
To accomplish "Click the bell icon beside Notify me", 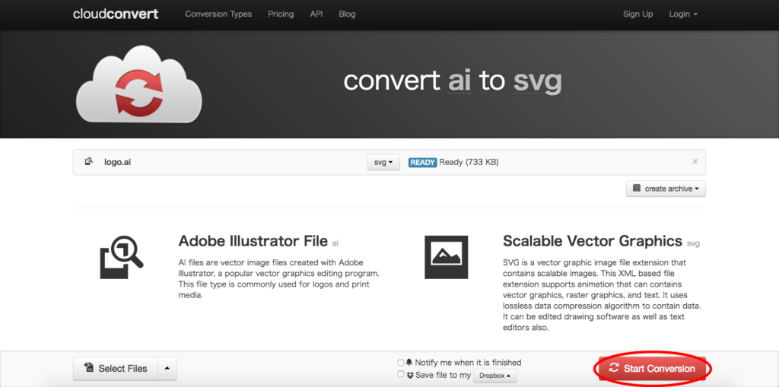I will coord(409,363).
